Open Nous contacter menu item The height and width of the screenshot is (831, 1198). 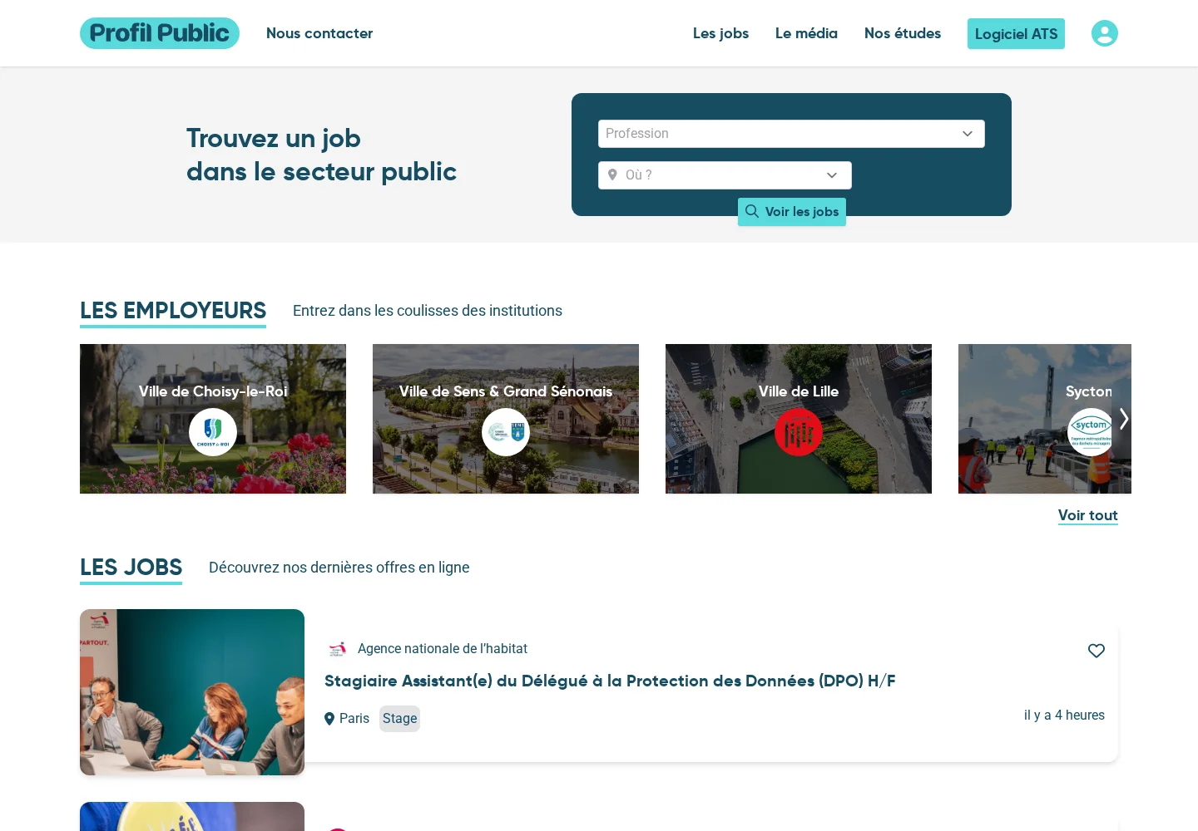click(319, 33)
